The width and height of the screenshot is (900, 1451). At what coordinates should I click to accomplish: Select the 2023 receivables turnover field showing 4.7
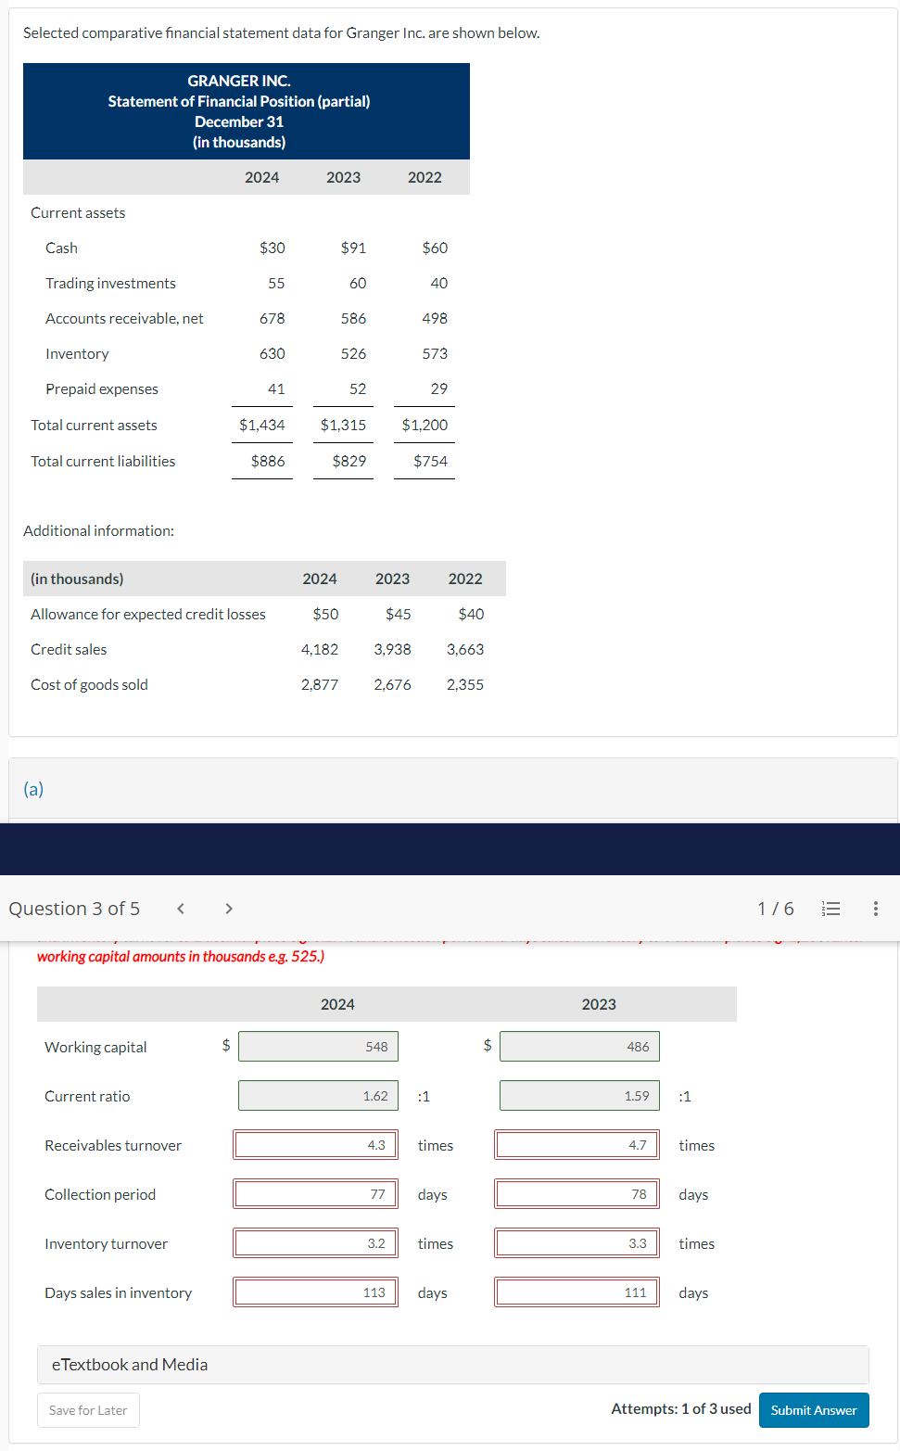[x=576, y=1144]
